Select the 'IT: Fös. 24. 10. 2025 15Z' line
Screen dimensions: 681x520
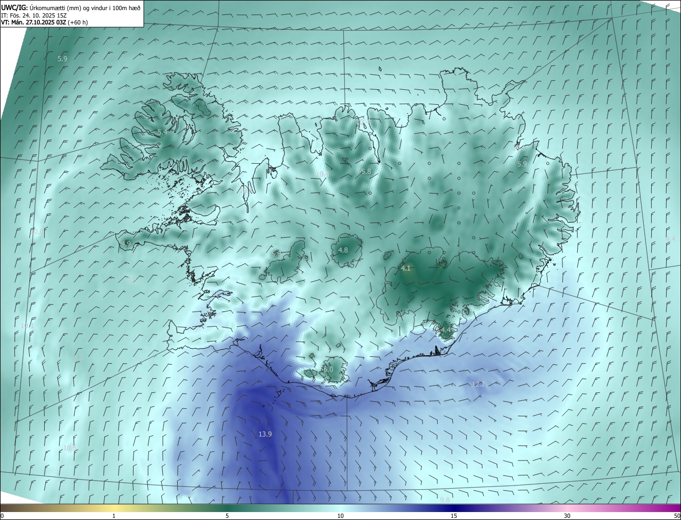34,15
